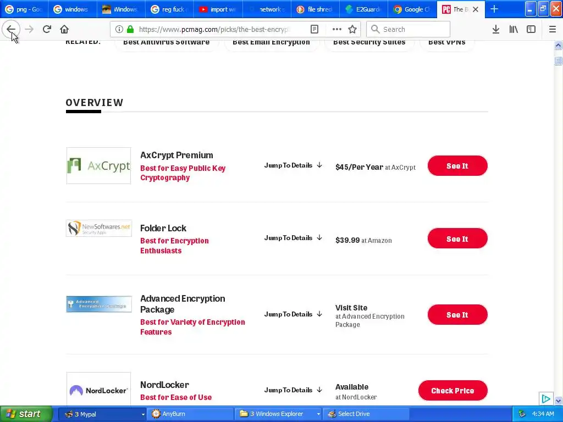Open Advanced Encryption Package title link
The width and height of the screenshot is (563, 422).
[183, 304]
